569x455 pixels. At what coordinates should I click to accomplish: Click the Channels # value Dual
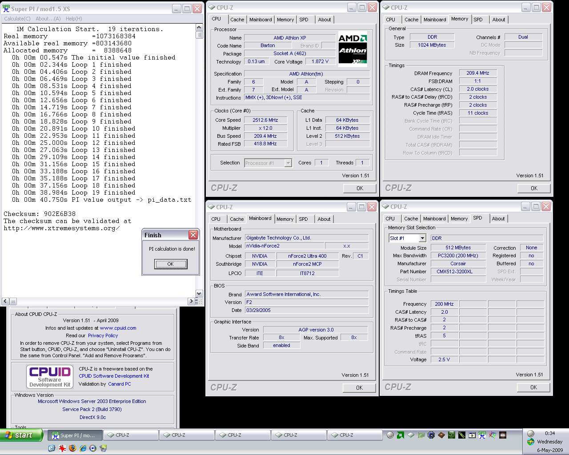pos(523,37)
